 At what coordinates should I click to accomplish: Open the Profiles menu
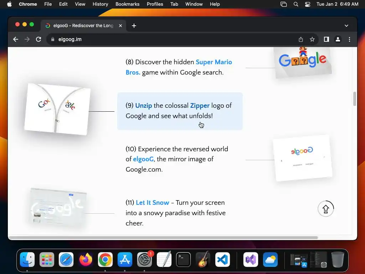point(155,4)
